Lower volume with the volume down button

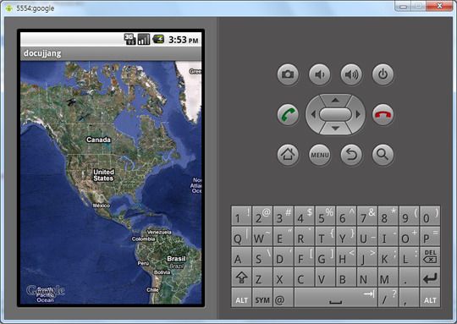[319, 74]
